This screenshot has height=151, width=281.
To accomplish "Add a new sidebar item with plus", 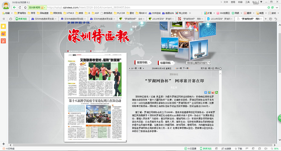I will point(3,144).
